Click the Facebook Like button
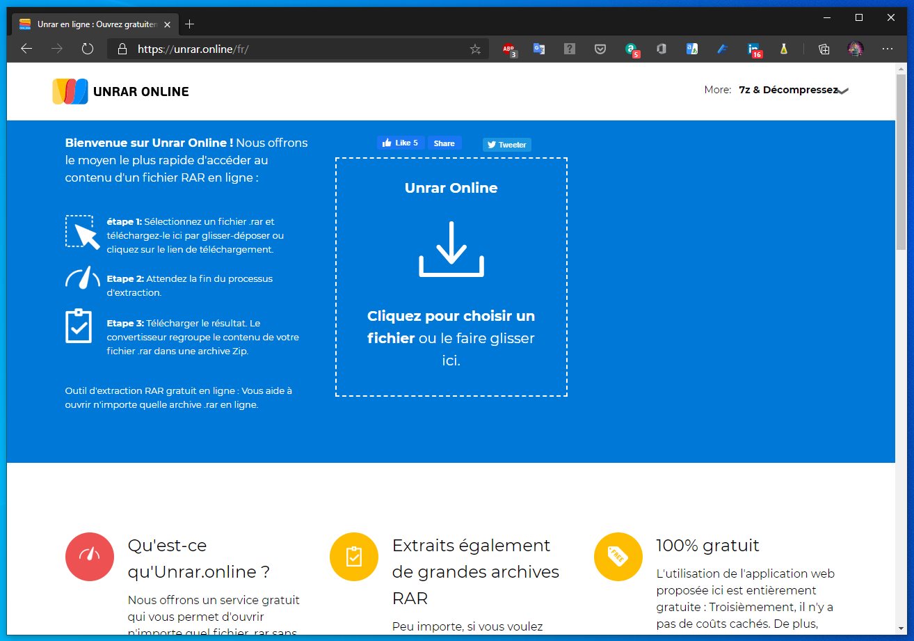 (401, 143)
